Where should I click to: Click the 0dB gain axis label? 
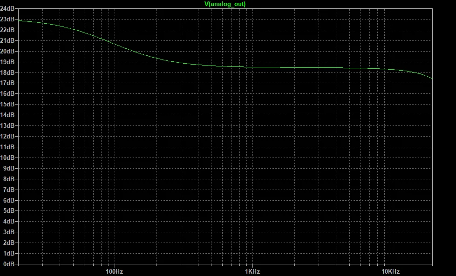pyautogui.click(x=9, y=264)
